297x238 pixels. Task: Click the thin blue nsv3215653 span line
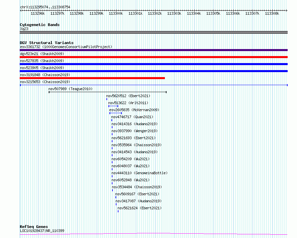pos(154,85)
